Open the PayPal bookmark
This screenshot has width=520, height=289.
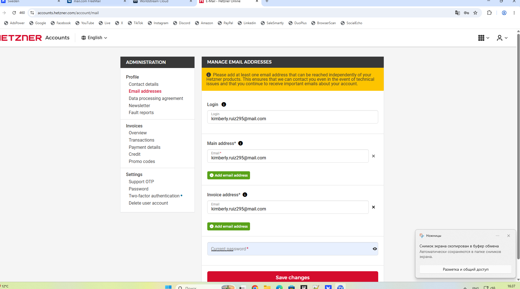click(225, 23)
